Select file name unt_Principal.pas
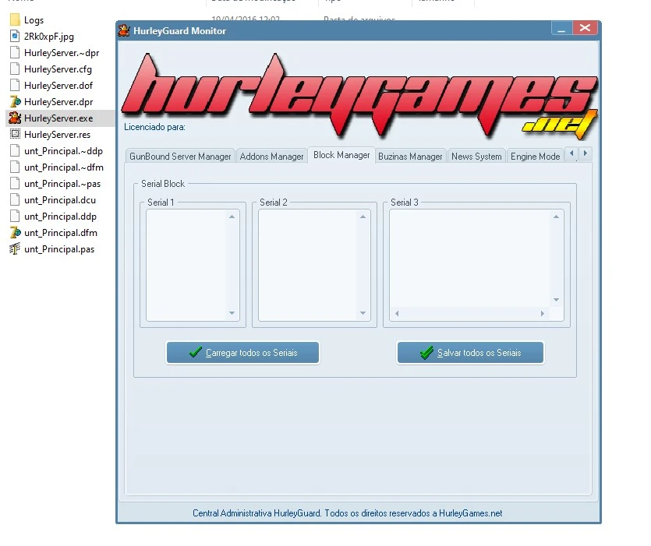Image resolution: width=651 pixels, height=546 pixels. tap(59, 249)
